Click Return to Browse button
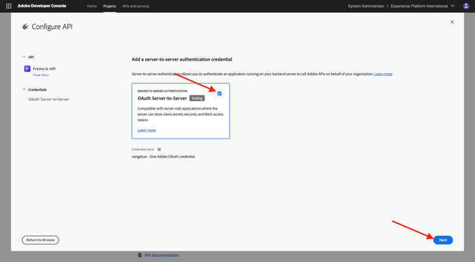This screenshot has width=475, height=262. (41, 240)
